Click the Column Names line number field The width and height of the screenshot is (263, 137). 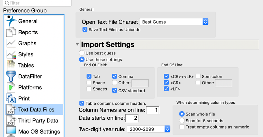[x=152, y=110]
